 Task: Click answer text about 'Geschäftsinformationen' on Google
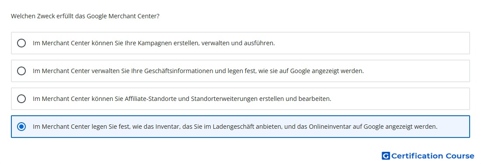(198, 71)
